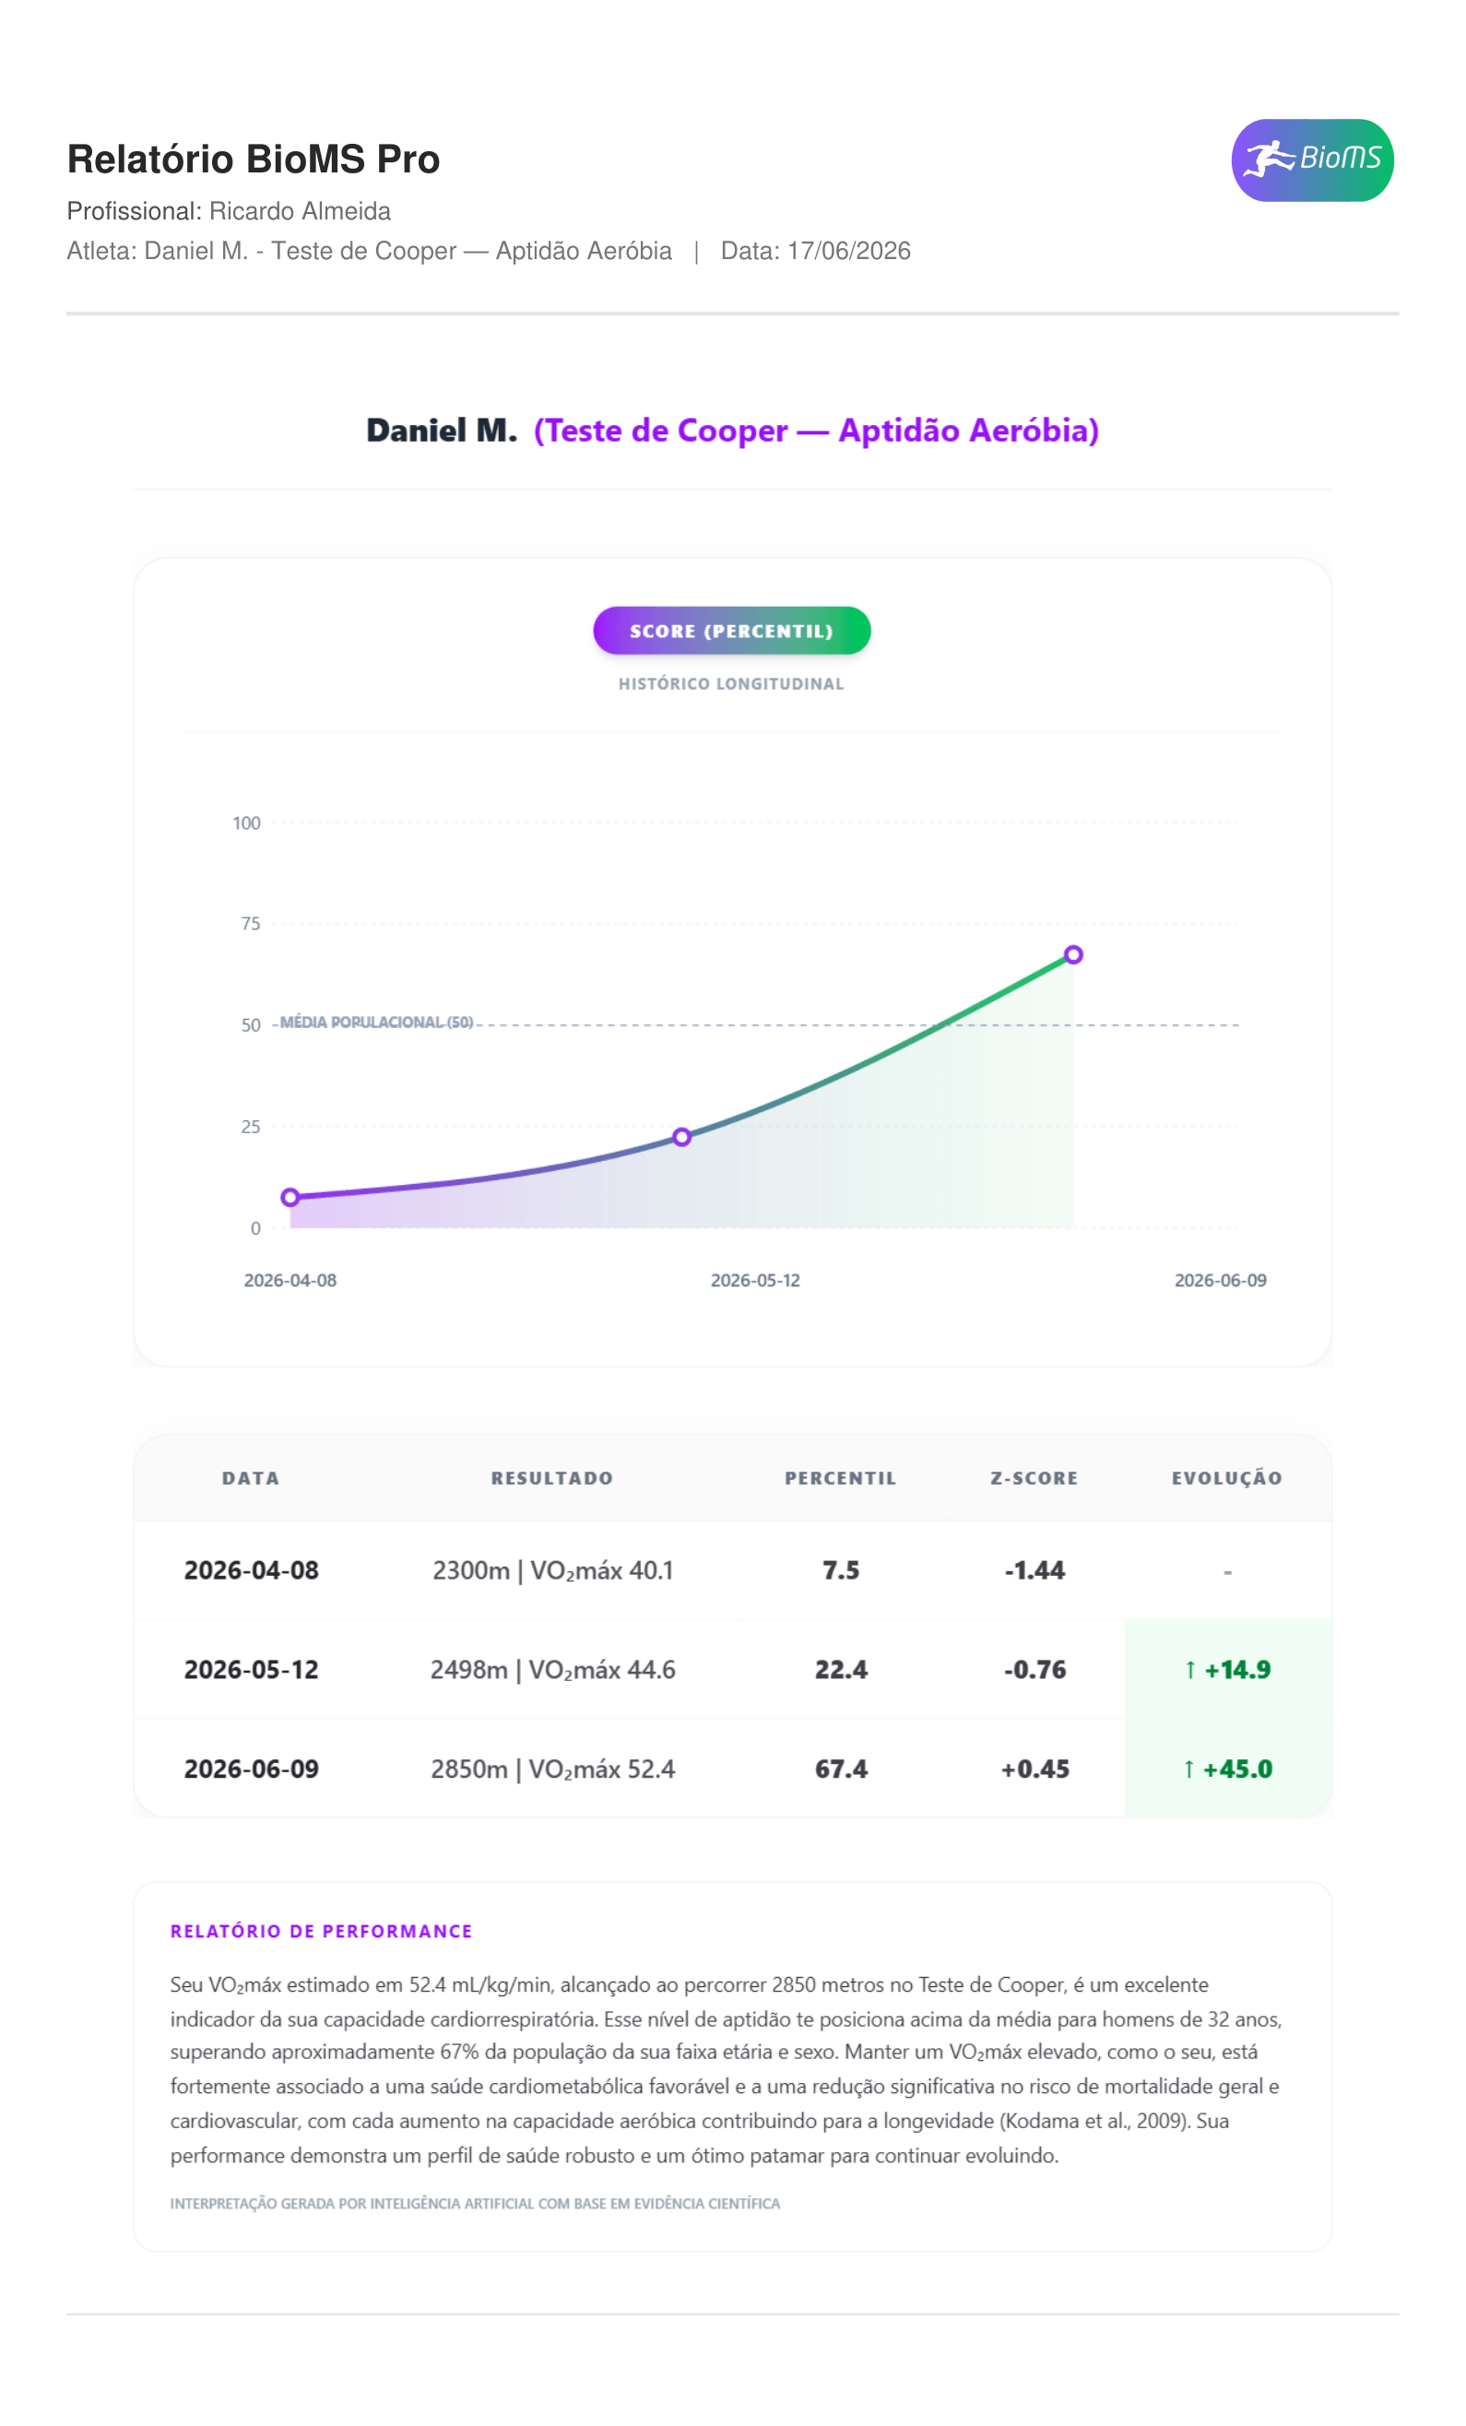Click the 2026-05-12 axis date label
Screen dimensions: 1466x2426
click(755, 1280)
